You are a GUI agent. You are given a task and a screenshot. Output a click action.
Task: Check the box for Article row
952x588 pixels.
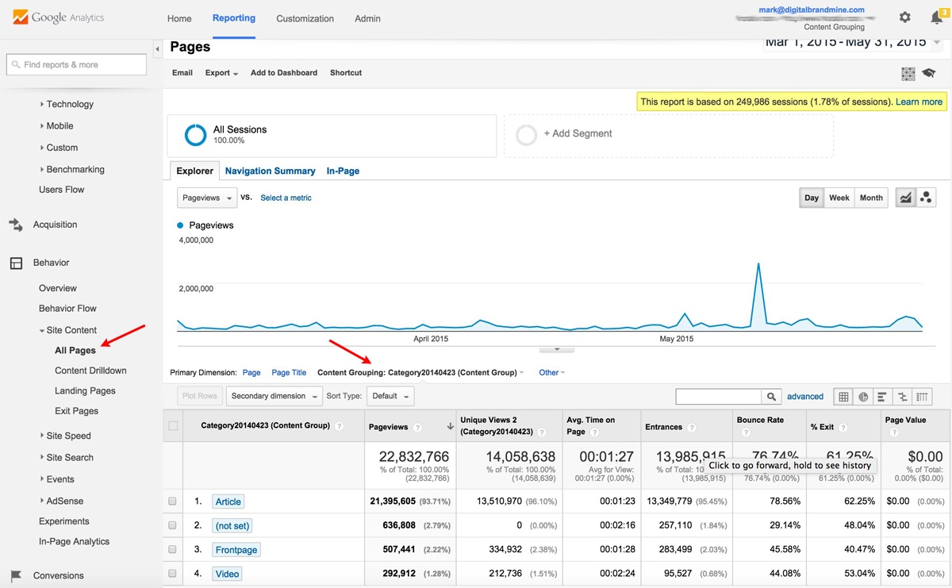tap(173, 502)
